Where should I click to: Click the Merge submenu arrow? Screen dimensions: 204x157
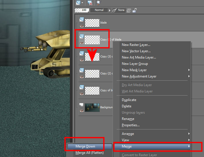tap(189, 146)
